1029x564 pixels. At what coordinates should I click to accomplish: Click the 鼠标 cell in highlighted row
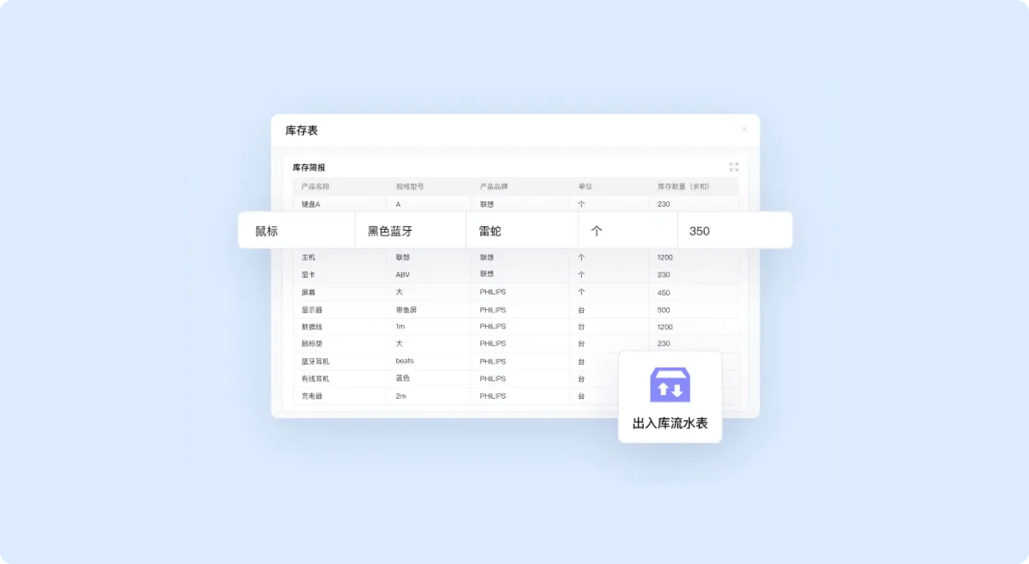click(x=266, y=231)
